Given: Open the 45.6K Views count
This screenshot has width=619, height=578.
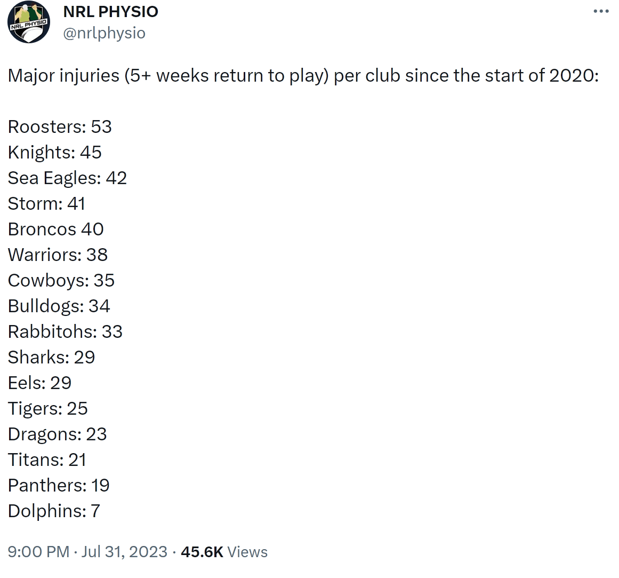Looking at the screenshot, I should 224,551.
